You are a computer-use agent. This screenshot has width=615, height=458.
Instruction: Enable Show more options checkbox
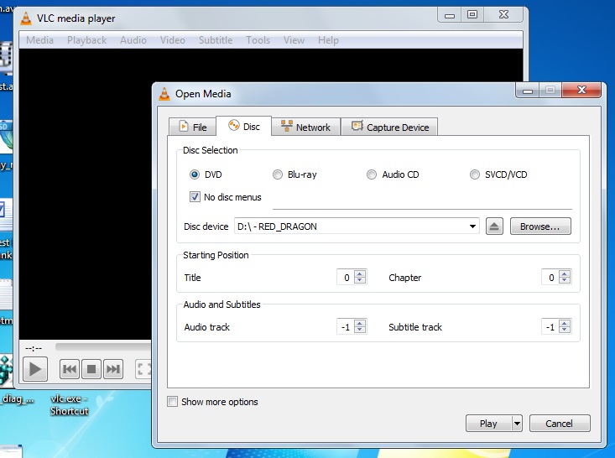pos(172,402)
